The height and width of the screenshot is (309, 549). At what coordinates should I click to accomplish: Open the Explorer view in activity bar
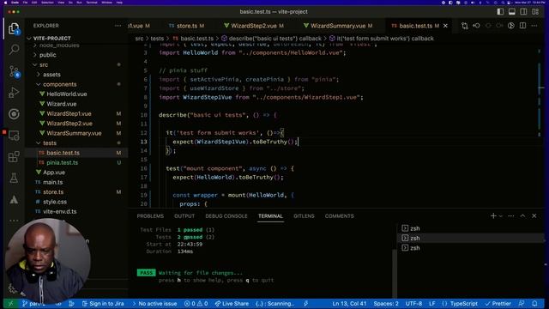(x=14, y=28)
